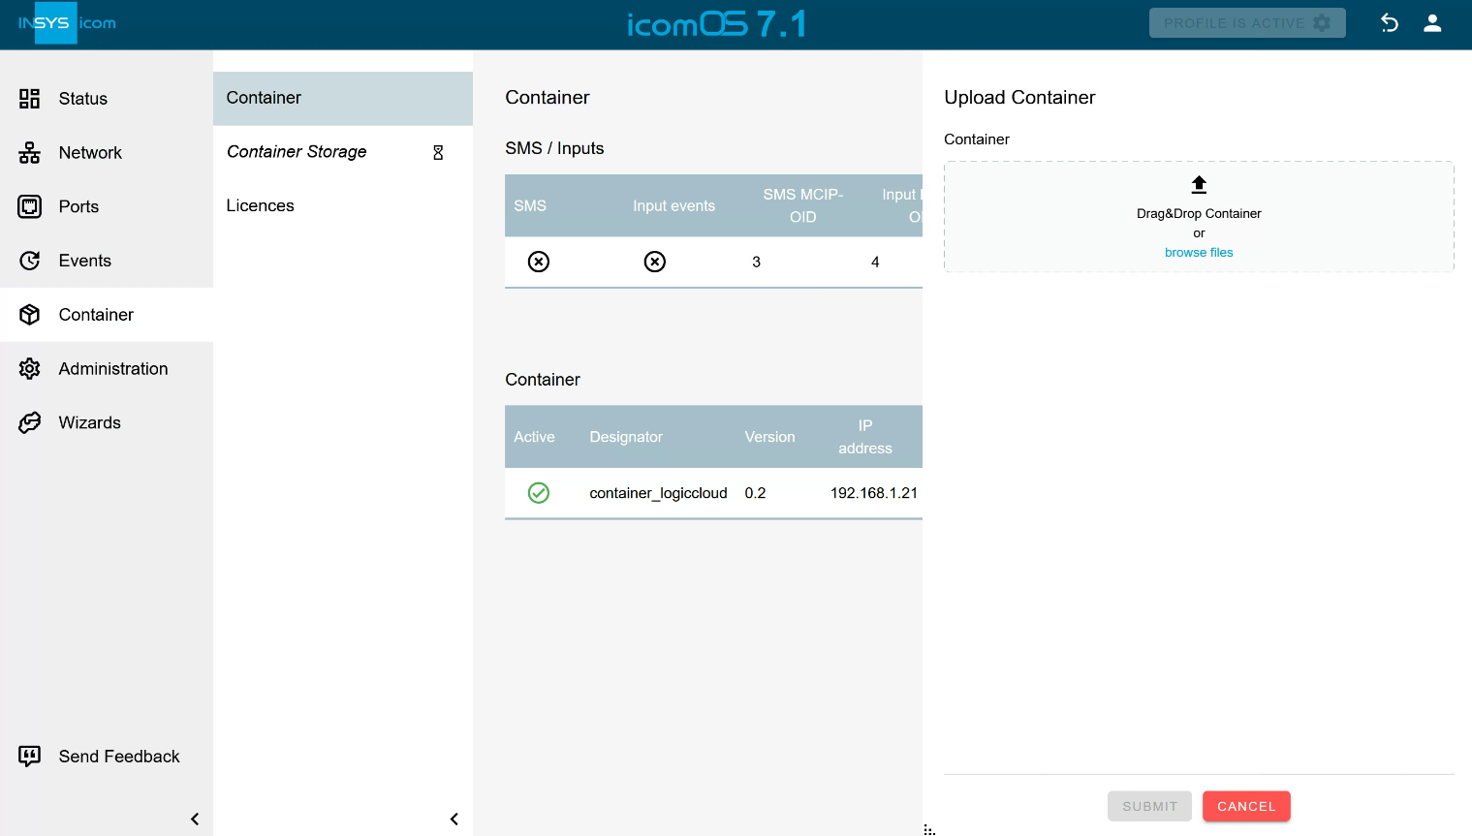Click the undo arrow icon in header
Viewport: 1472px width, 836px height.
[x=1389, y=23]
